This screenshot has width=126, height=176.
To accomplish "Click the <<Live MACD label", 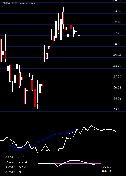I will point(106,169).
